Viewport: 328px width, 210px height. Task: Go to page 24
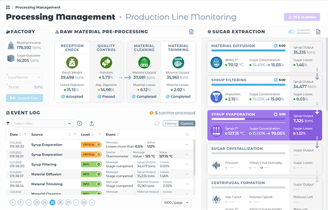(x=44, y=202)
